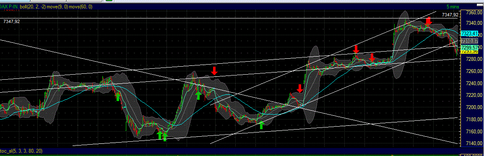Click the red sell arrow below 7347,92 high

(x=428, y=21)
